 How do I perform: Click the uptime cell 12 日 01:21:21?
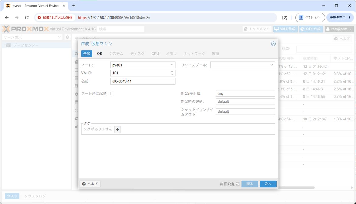[315, 74]
